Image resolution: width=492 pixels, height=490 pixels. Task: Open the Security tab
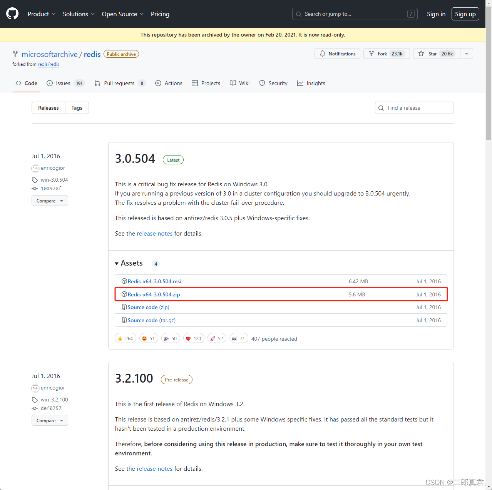pos(273,83)
